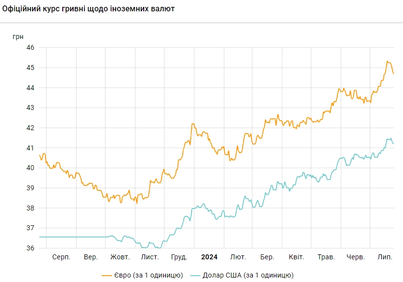Click the chart title about official hryvnia rate

pos(88,9)
